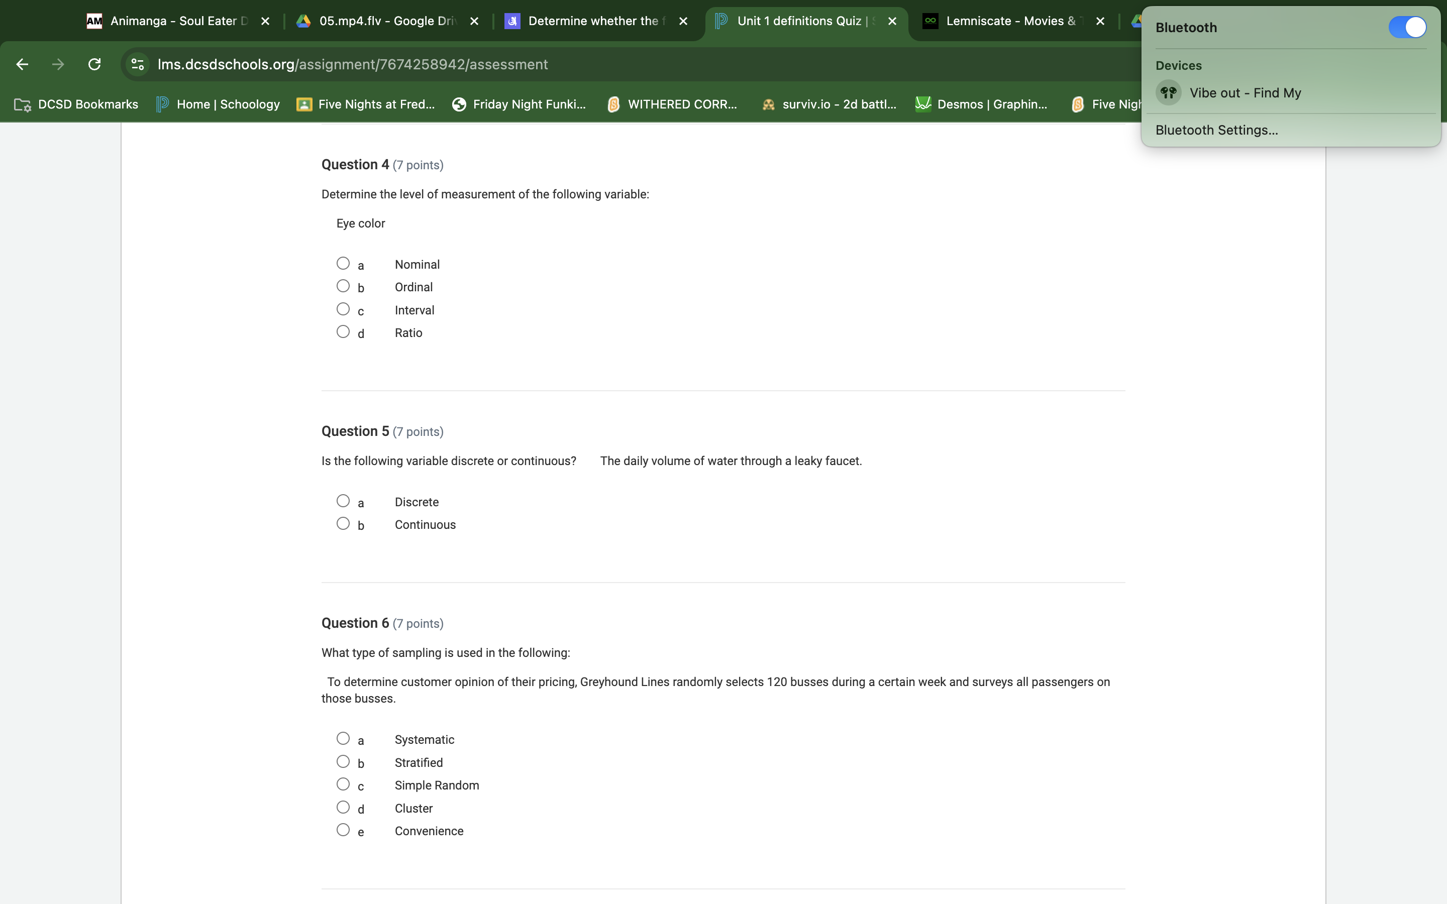This screenshot has height=904, width=1447.
Task: Click the DCSD Bookmarks icon
Action: (22, 103)
